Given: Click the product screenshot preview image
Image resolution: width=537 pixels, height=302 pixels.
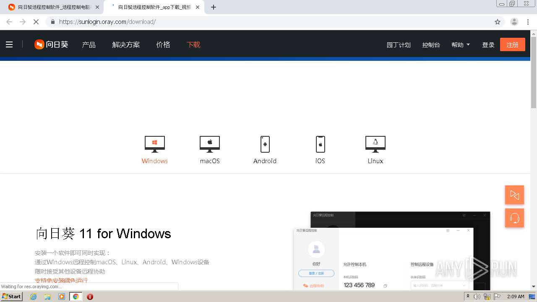Looking at the screenshot, I should coord(392,251).
